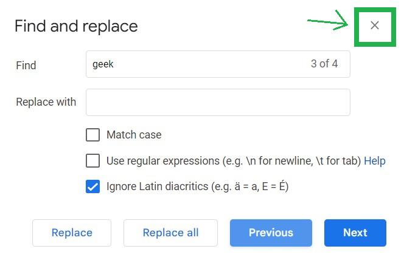Image resolution: width=404 pixels, height=263 pixels.
Task: Click the 'Find and replace' dialog title
Action: coord(76,26)
